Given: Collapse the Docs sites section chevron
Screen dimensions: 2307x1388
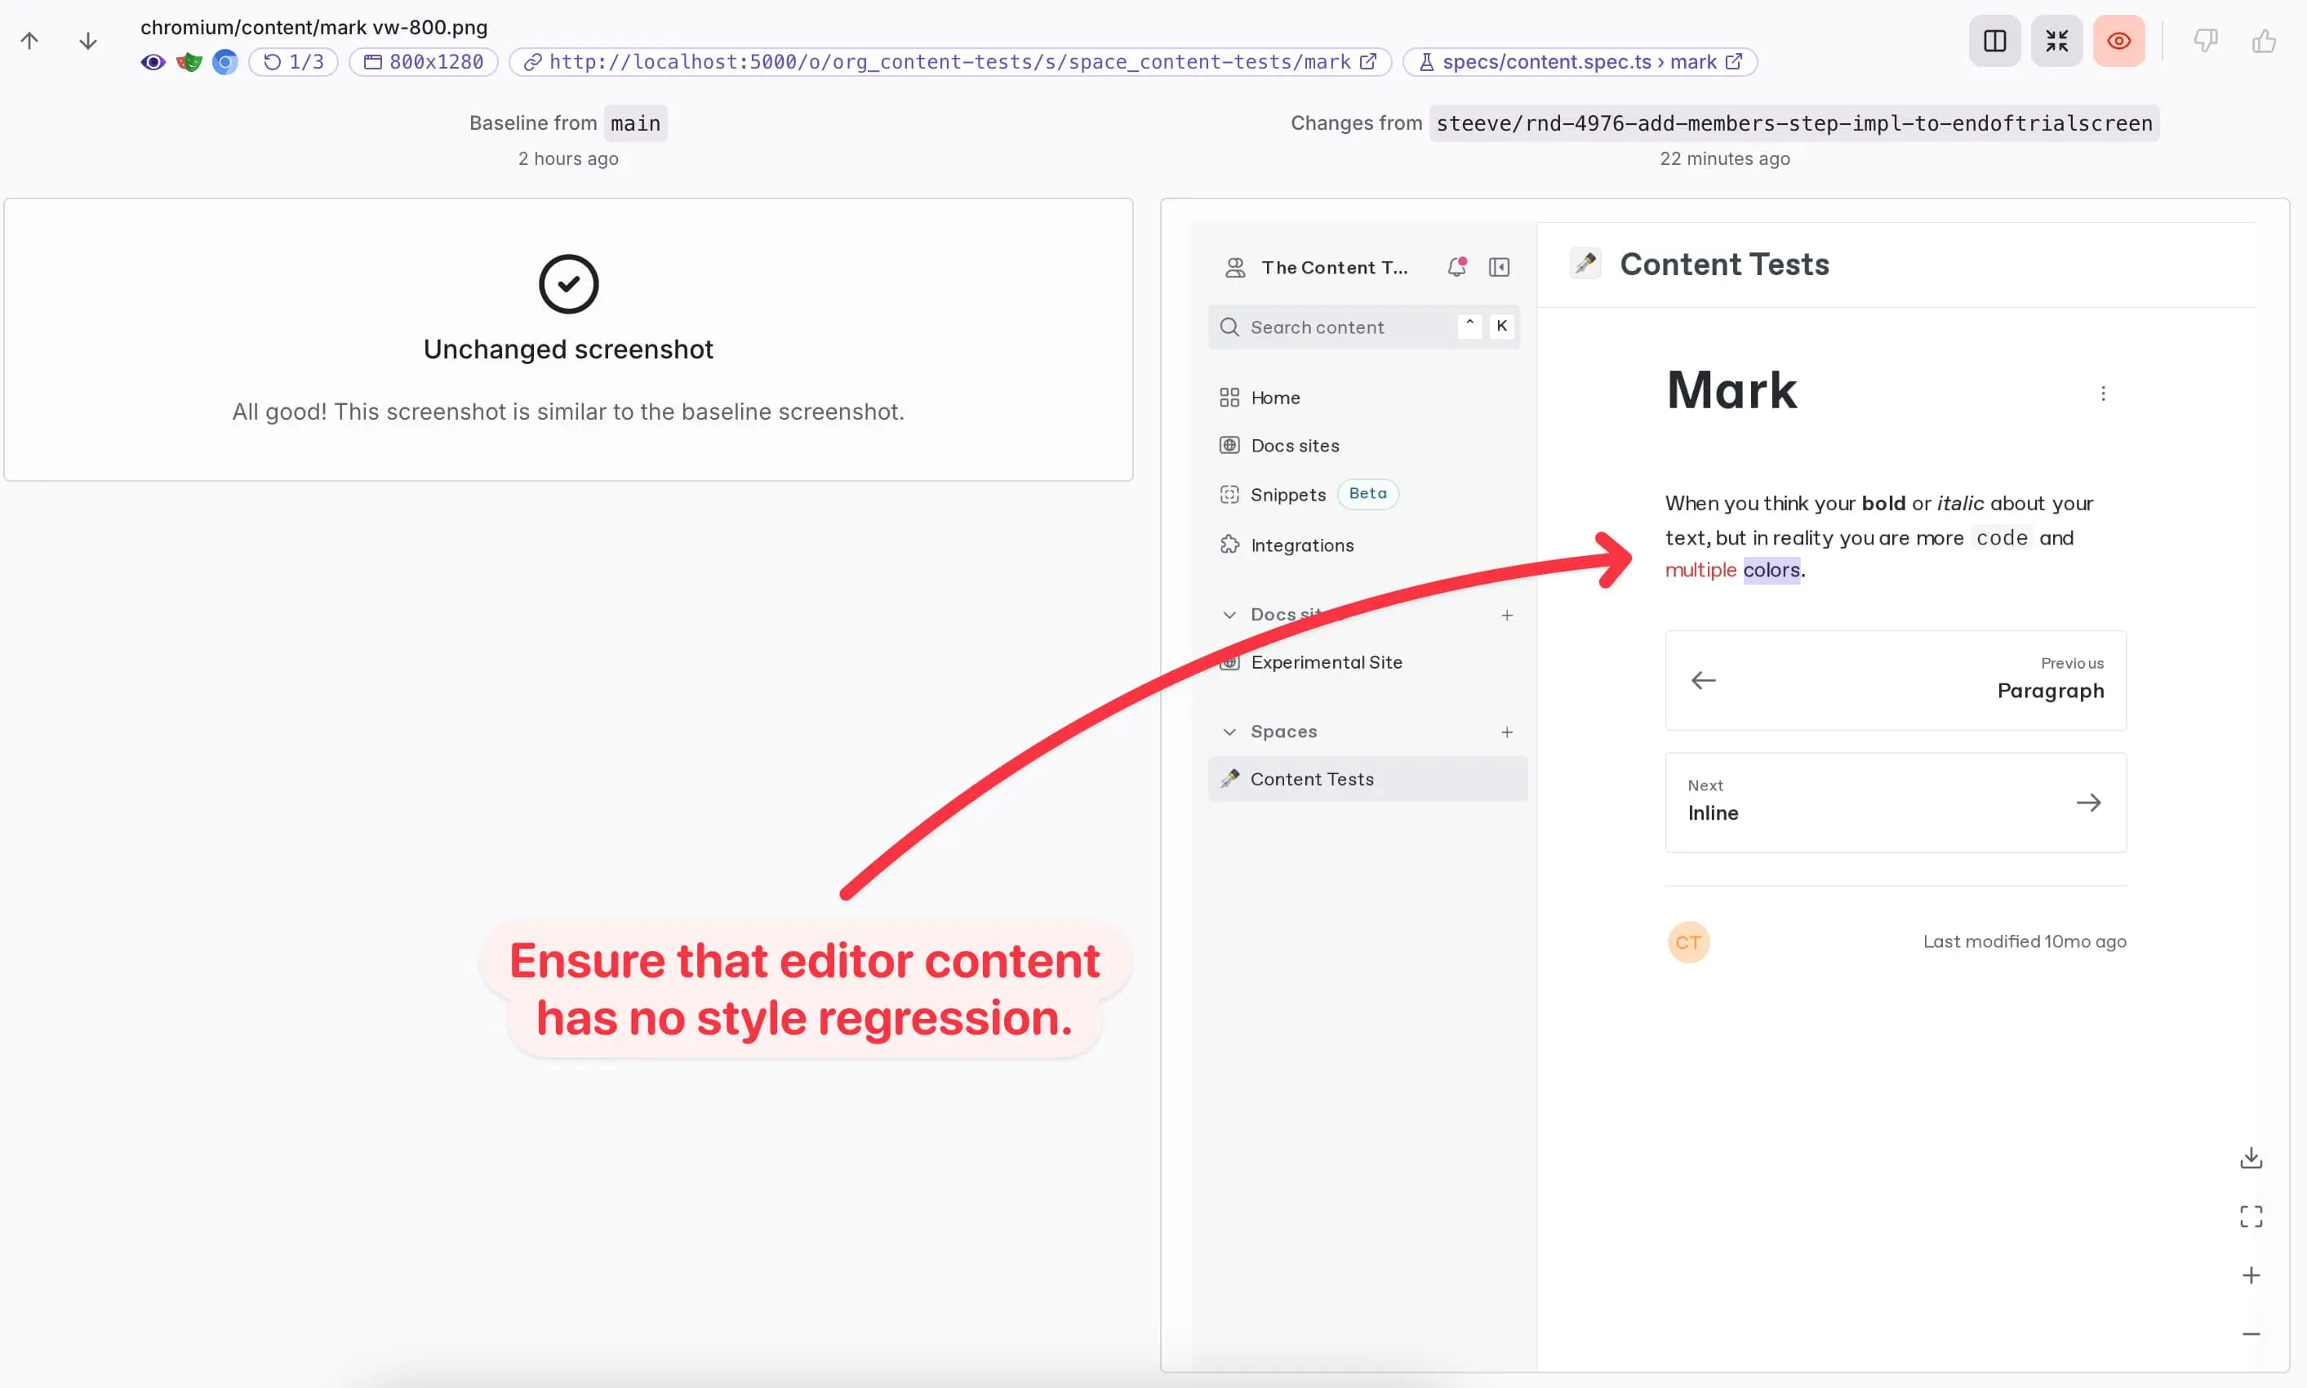Looking at the screenshot, I should tap(1229, 615).
